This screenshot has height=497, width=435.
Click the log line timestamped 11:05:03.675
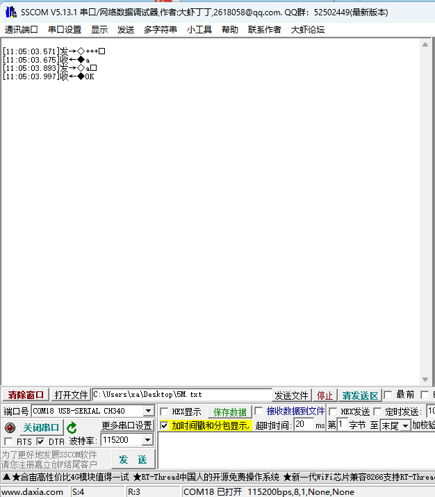(x=47, y=60)
